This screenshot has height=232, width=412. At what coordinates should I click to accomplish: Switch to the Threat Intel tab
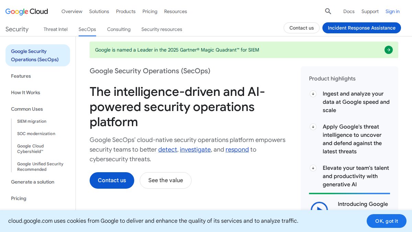(x=56, y=29)
